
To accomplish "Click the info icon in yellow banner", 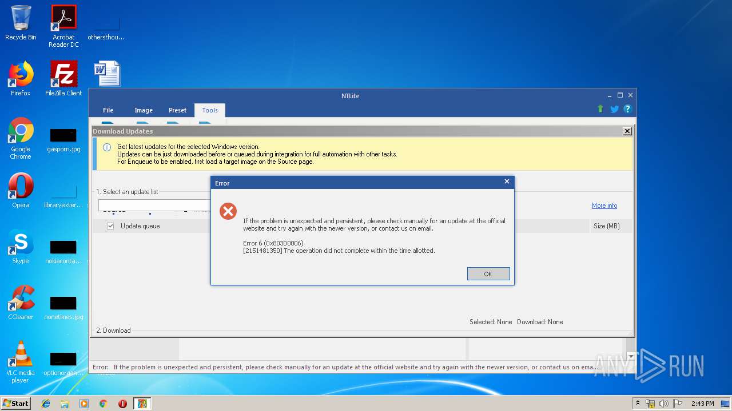I will [x=106, y=147].
